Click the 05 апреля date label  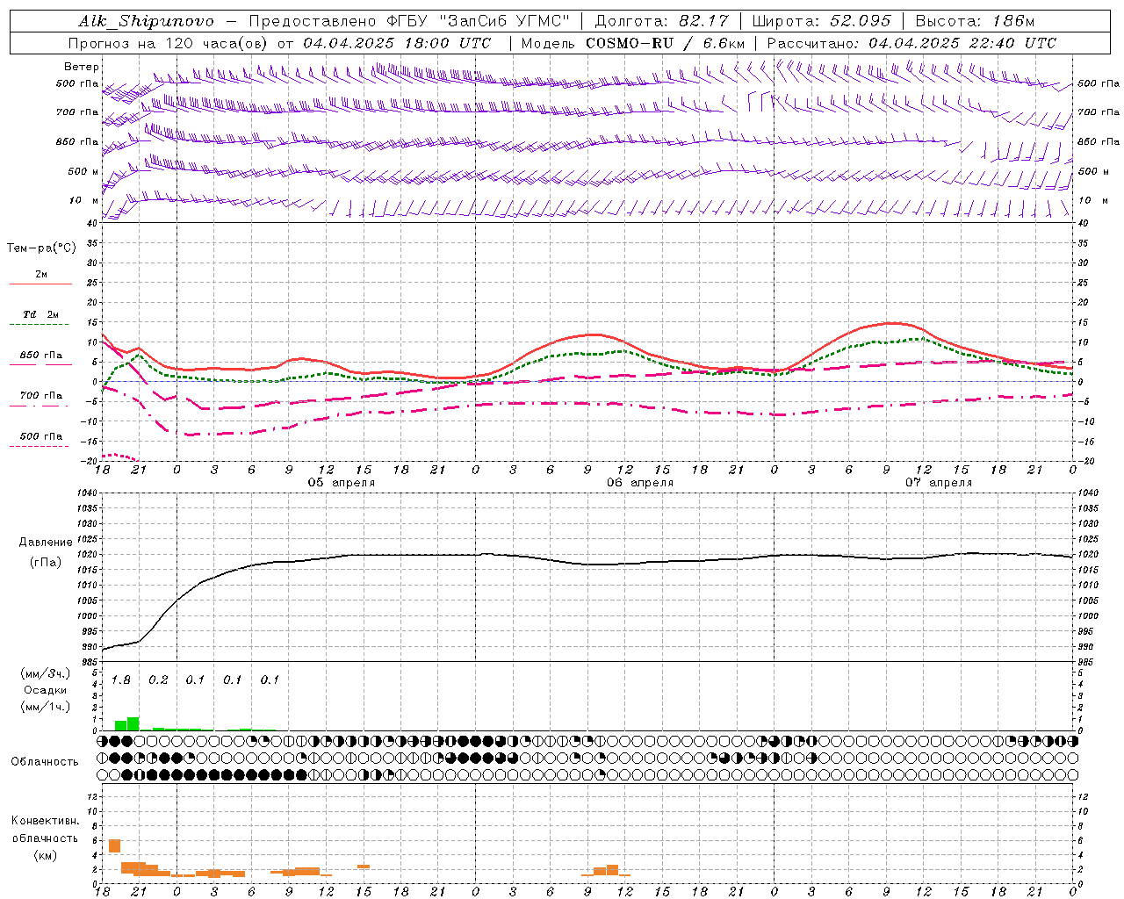[x=341, y=483]
